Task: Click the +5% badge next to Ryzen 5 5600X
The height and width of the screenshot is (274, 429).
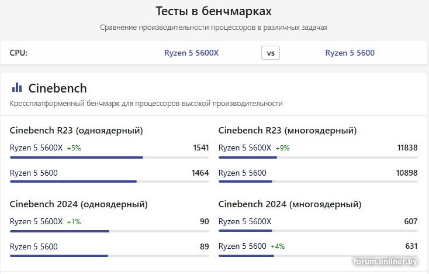Action: tap(74, 148)
